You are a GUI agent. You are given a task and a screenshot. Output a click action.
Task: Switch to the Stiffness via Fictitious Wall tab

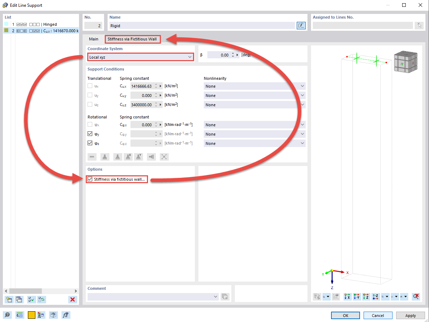(x=133, y=39)
